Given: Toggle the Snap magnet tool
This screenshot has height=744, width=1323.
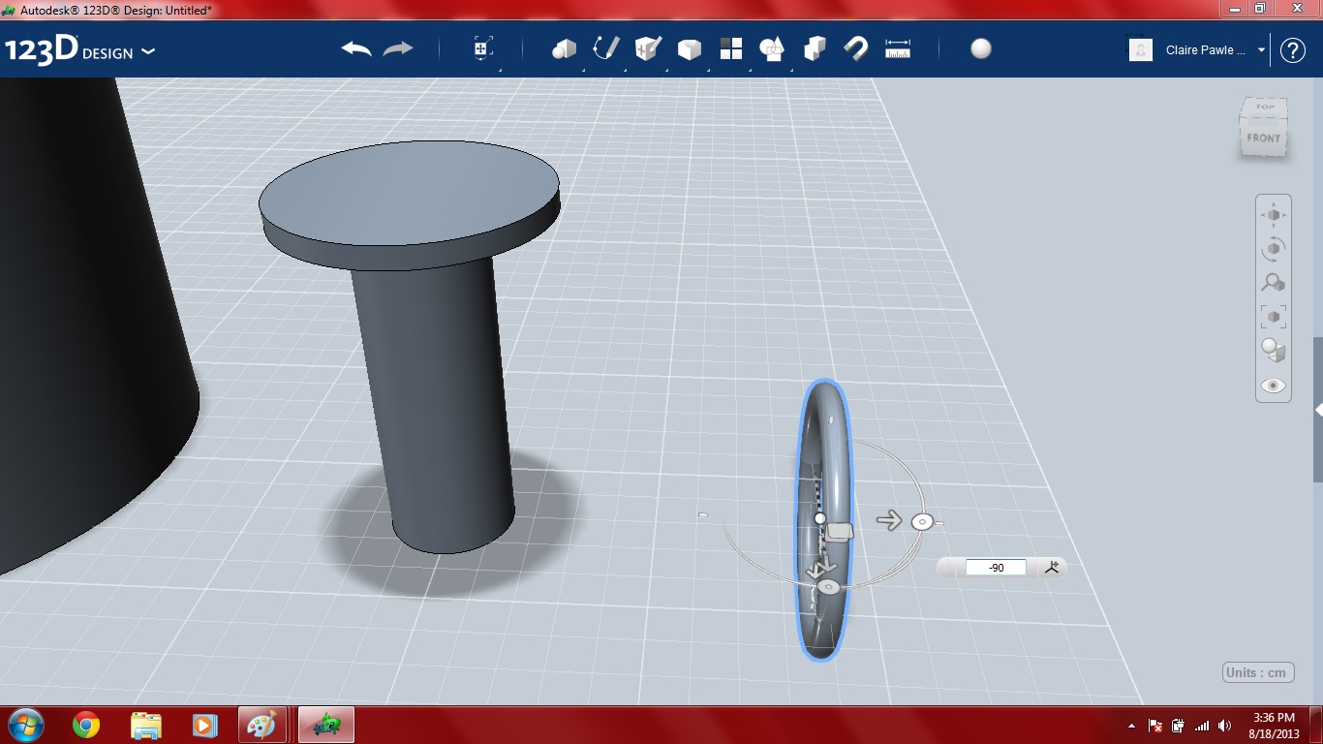Looking at the screenshot, I should click(855, 48).
